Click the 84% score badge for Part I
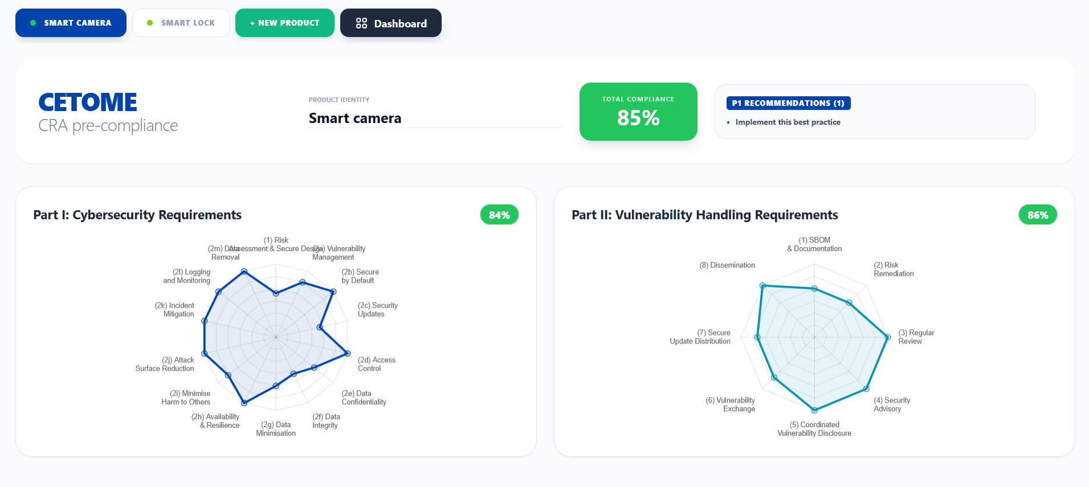The width and height of the screenshot is (1089, 487). point(499,215)
